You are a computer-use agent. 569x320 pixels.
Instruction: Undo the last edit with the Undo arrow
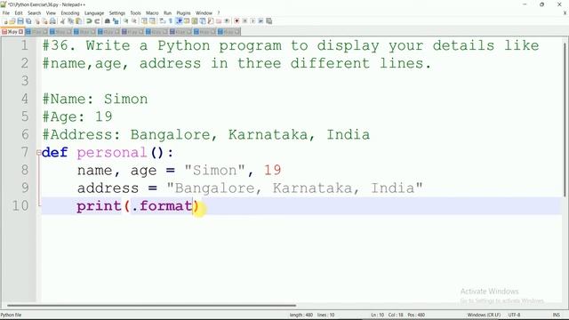(89, 21)
